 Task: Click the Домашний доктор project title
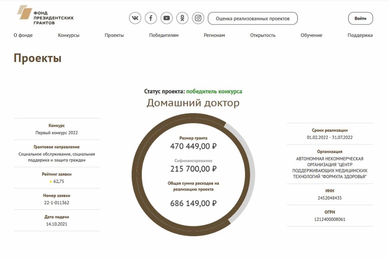(x=193, y=103)
